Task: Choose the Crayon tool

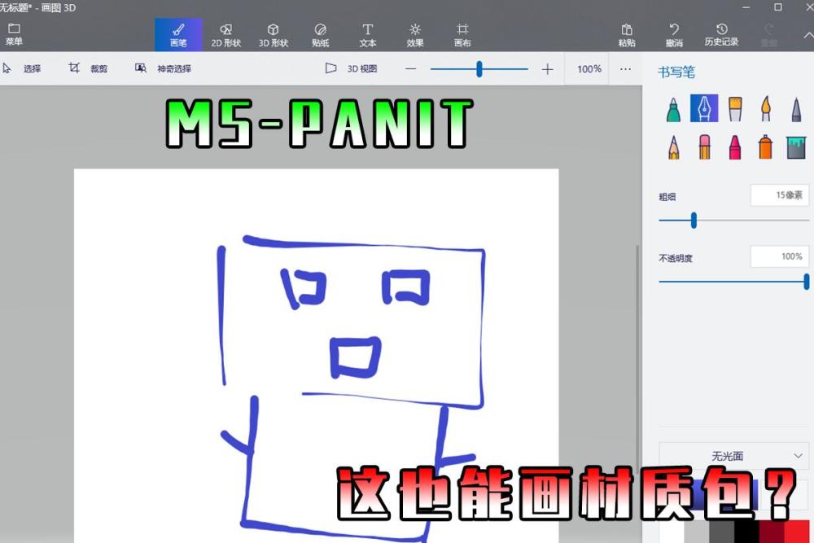Action: click(735, 147)
